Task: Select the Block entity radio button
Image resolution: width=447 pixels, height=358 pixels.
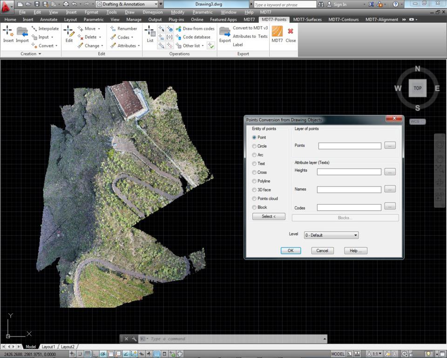Action: (254, 207)
